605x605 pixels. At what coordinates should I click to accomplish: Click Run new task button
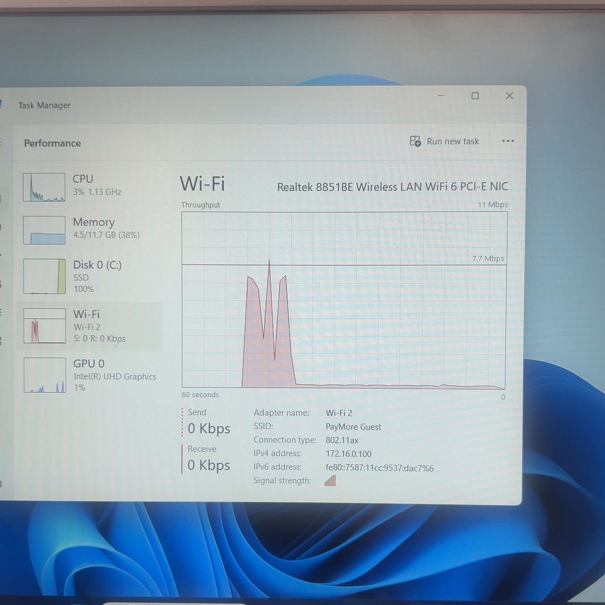[444, 141]
